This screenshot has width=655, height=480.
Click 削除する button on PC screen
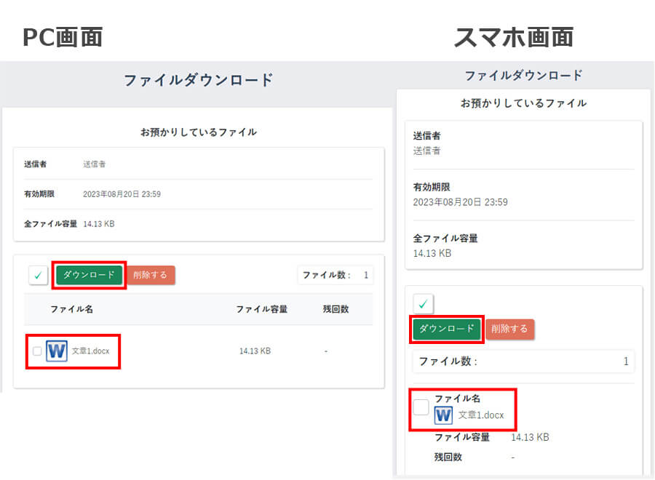click(x=151, y=275)
